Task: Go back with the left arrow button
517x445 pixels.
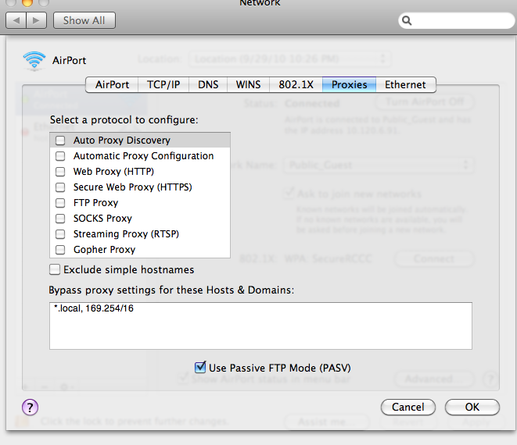Action: click(16, 21)
